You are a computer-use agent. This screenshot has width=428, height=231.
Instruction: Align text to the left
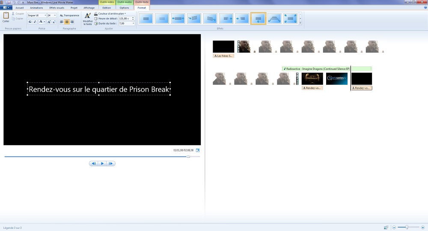click(x=62, y=22)
